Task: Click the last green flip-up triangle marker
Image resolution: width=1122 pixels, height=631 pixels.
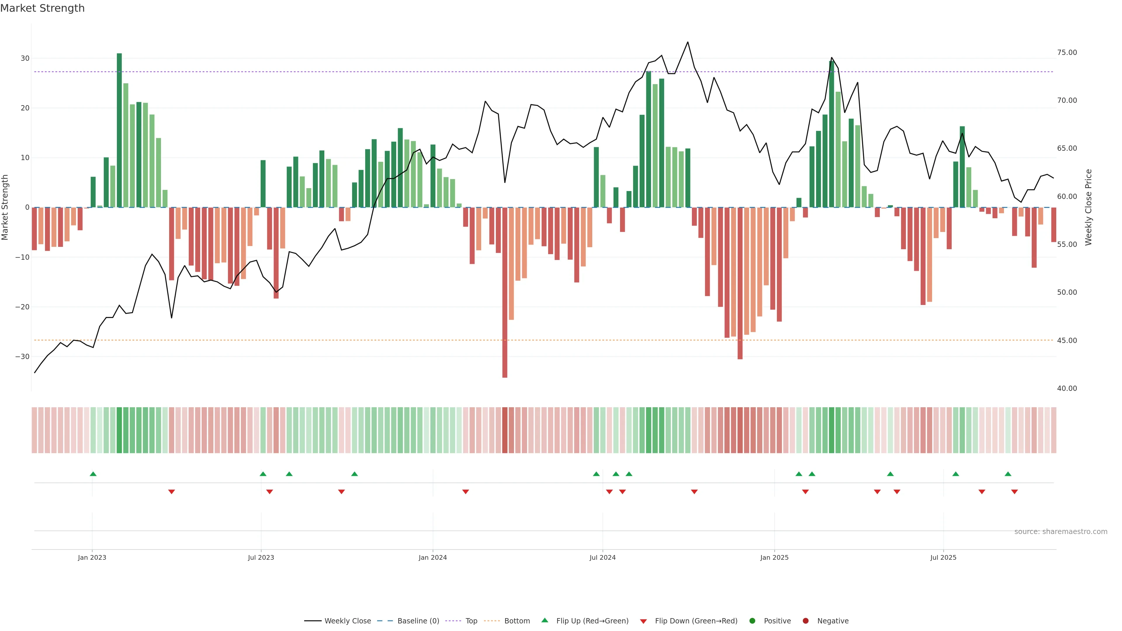Action: pyautogui.click(x=1008, y=474)
